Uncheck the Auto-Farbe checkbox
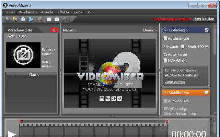 point(165,54)
